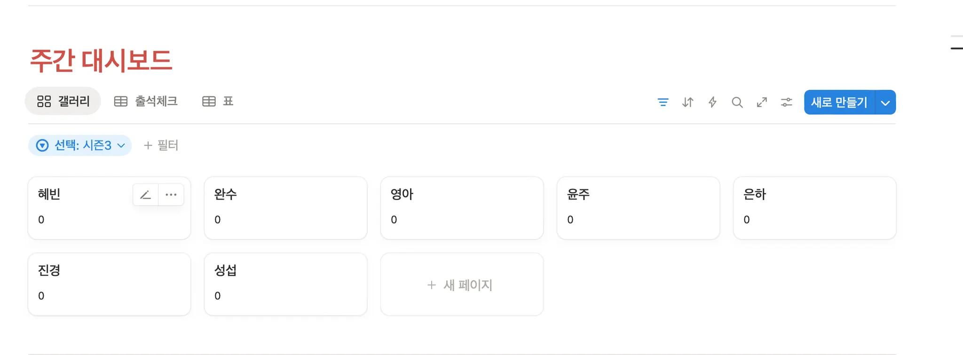Add a card via + 새 페이지
The width and height of the screenshot is (963, 355).
point(462,285)
